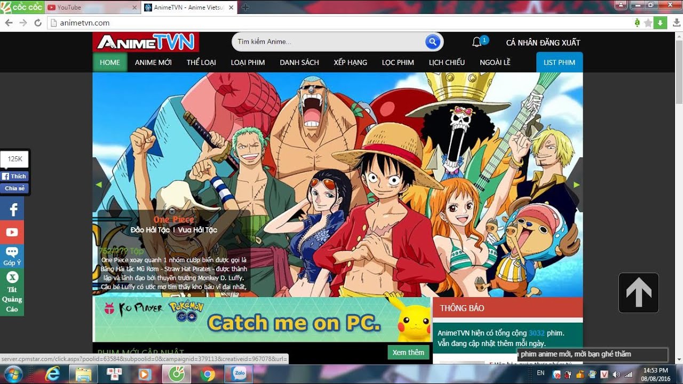Open the Zalo taskbar app
Screen dimensions: 683x384
click(239, 374)
